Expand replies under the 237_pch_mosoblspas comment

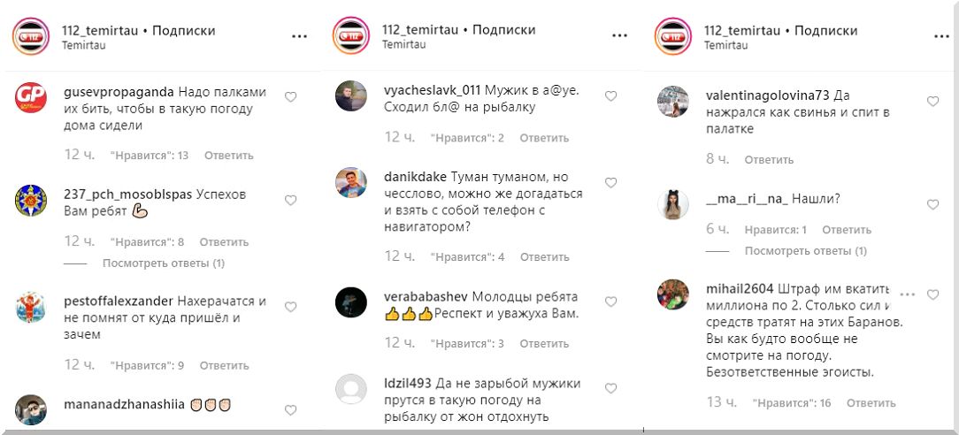[164, 263]
